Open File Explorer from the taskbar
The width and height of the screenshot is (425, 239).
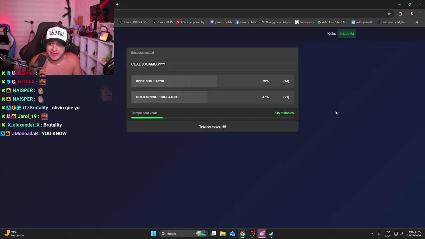point(223,234)
